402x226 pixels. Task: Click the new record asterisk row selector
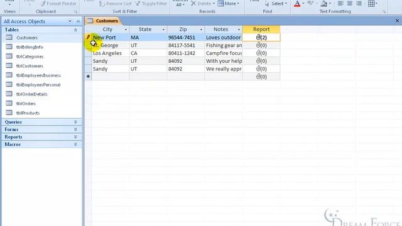[x=88, y=77]
